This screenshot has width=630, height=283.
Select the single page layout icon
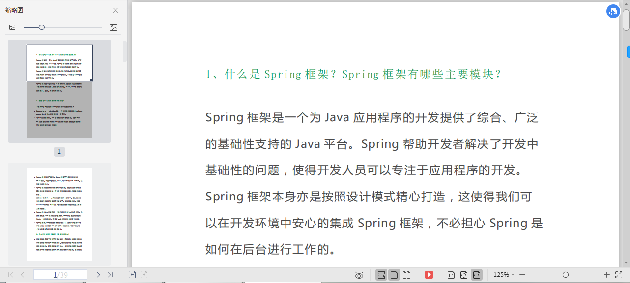pos(394,275)
